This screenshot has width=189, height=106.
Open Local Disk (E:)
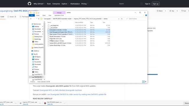click(38, 79)
